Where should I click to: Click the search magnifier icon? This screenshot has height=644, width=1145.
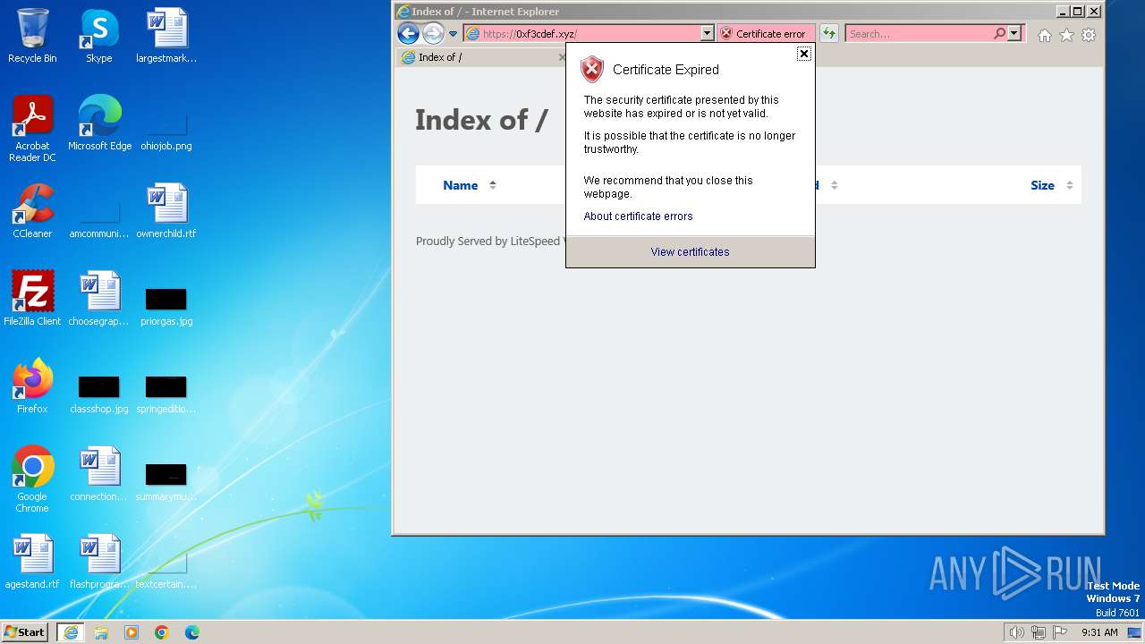pos(1000,34)
